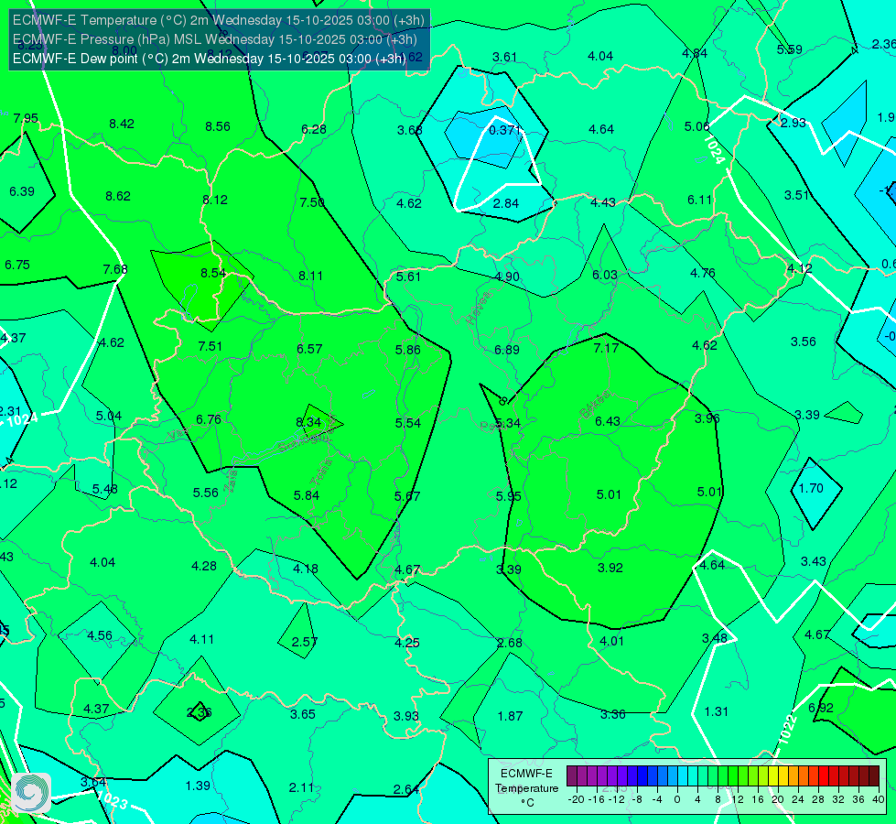Click the 1.87 temperature value
Viewport: 896px width, 824px height.
pyautogui.click(x=511, y=716)
